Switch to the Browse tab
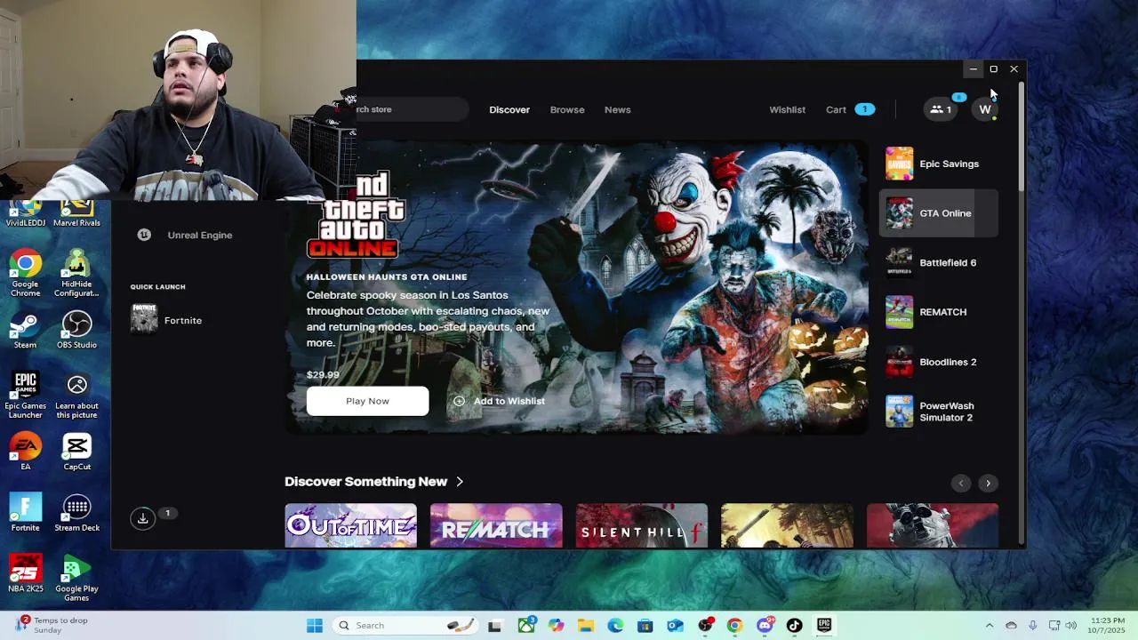This screenshot has height=640, width=1138. (567, 109)
